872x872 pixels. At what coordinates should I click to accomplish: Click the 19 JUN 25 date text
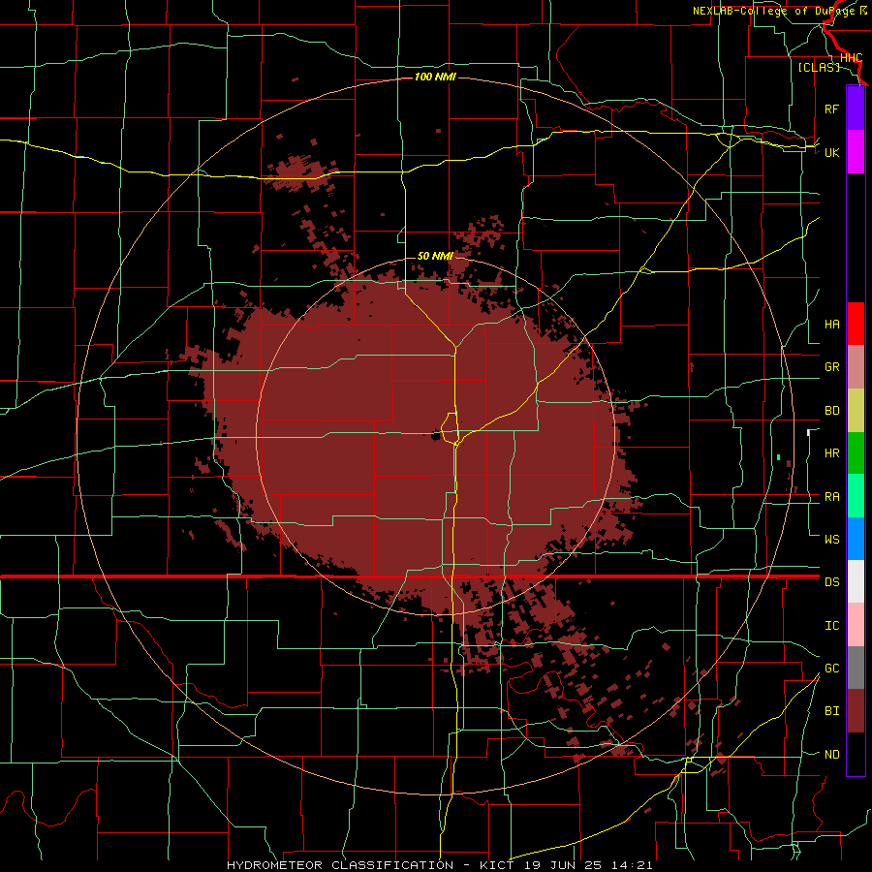564,865
